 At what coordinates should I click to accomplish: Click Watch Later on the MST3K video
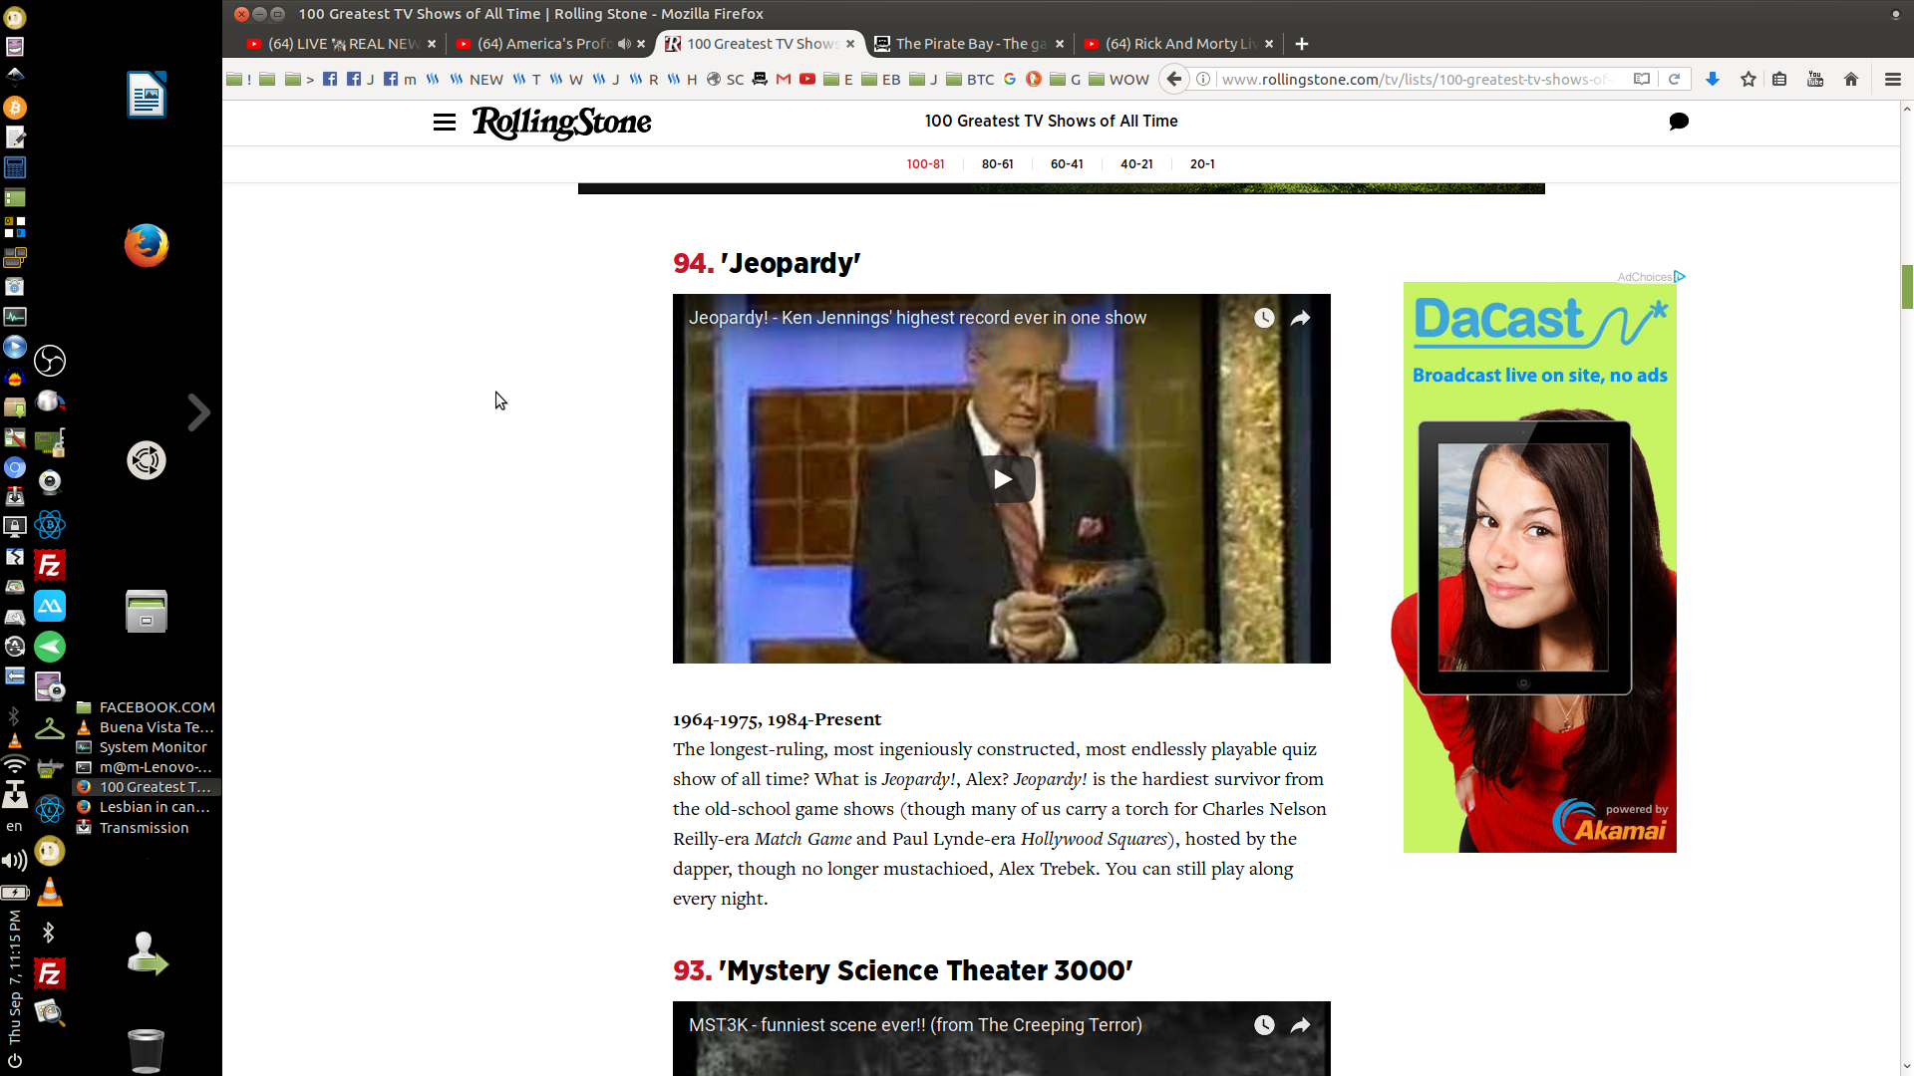coord(1264,1025)
